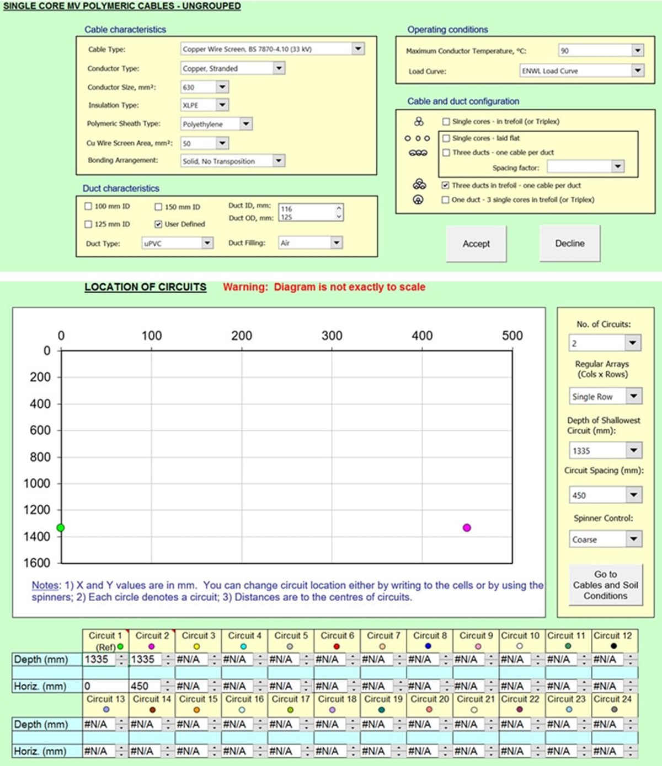
Task: Tick the 125 mm ID duct checkbox
Action: [x=88, y=224]
